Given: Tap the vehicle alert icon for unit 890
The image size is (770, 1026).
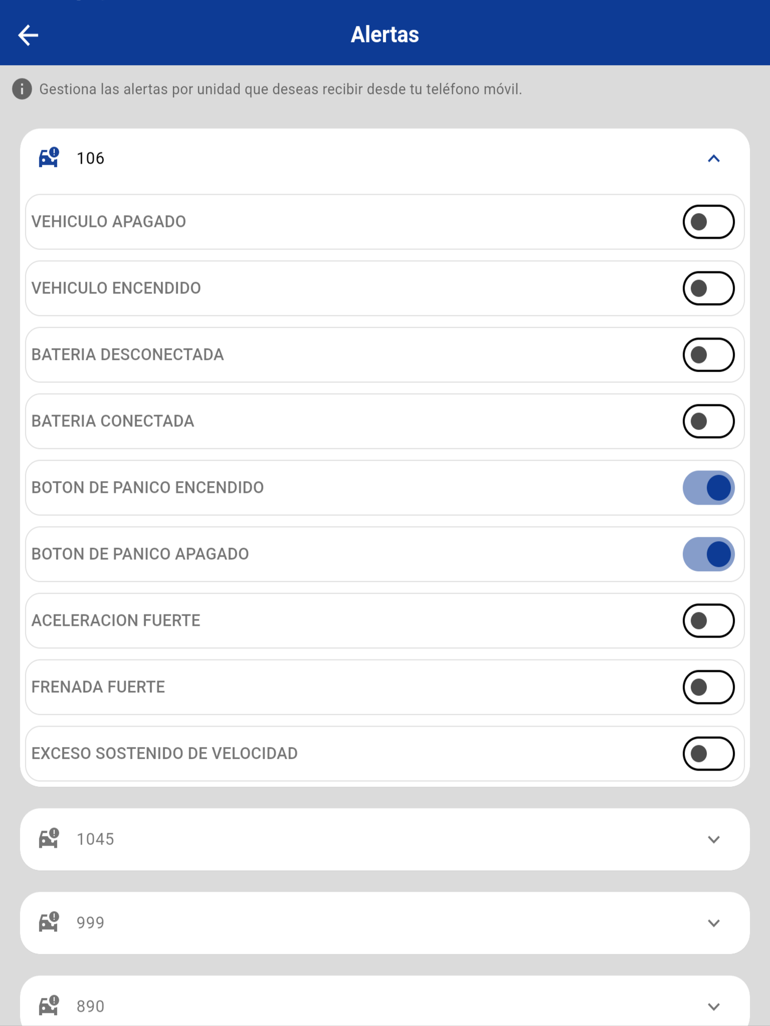Looking at the screenshot, I should pyautogui.click(x=49, y=1005).
